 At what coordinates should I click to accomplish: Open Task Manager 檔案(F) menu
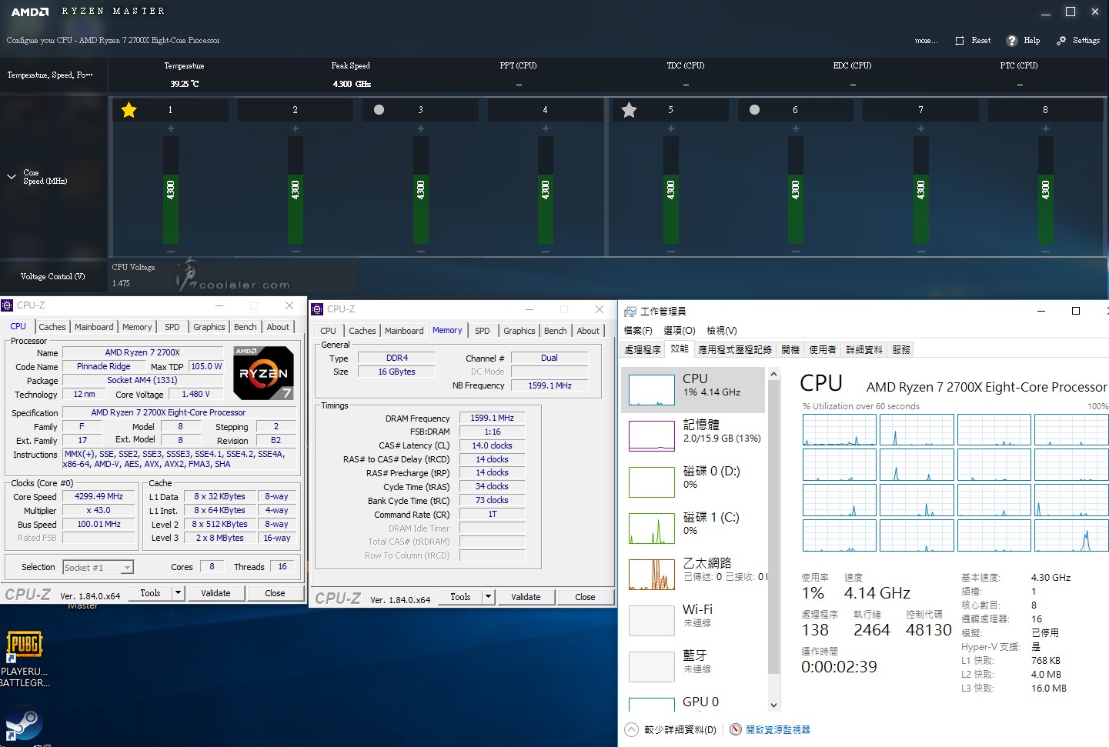638,331
